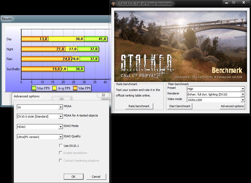
Task: Click the Results window title
Action: pos(7,19)
